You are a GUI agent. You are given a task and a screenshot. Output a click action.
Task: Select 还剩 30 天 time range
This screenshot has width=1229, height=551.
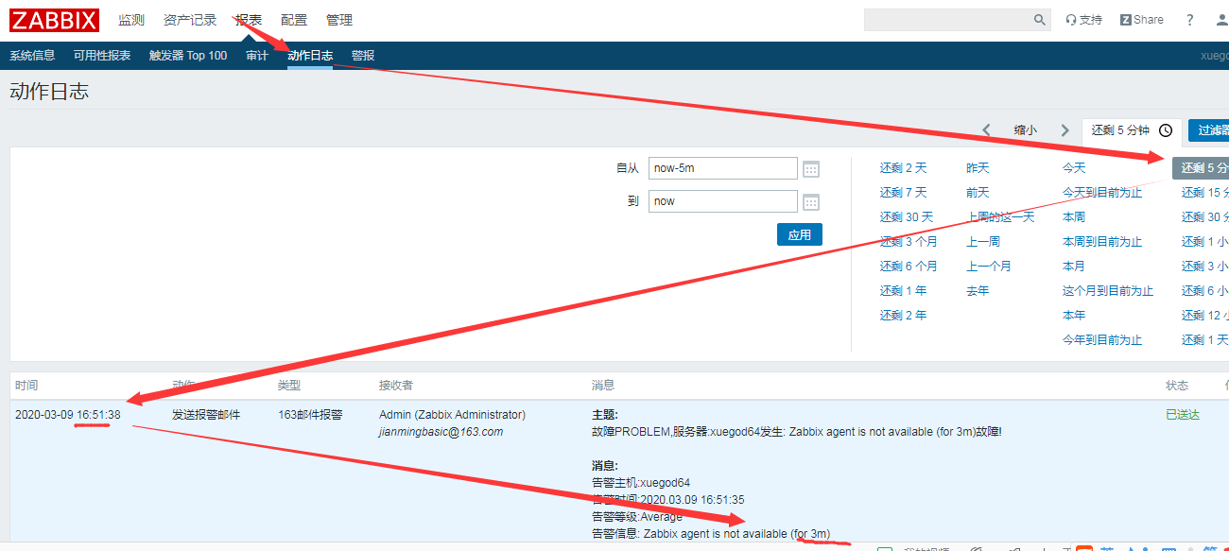[906, 217]
